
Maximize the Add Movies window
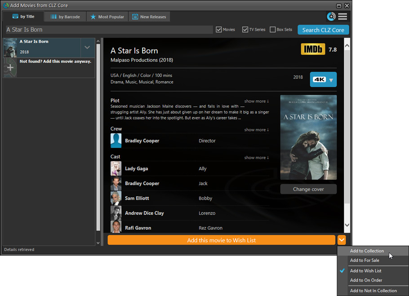point(339,5)
